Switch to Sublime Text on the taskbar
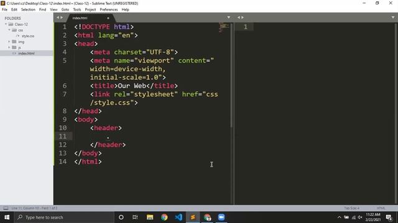The height and width of the screenshot is (223, 398). pyautogui.click(x=193, y=217)
